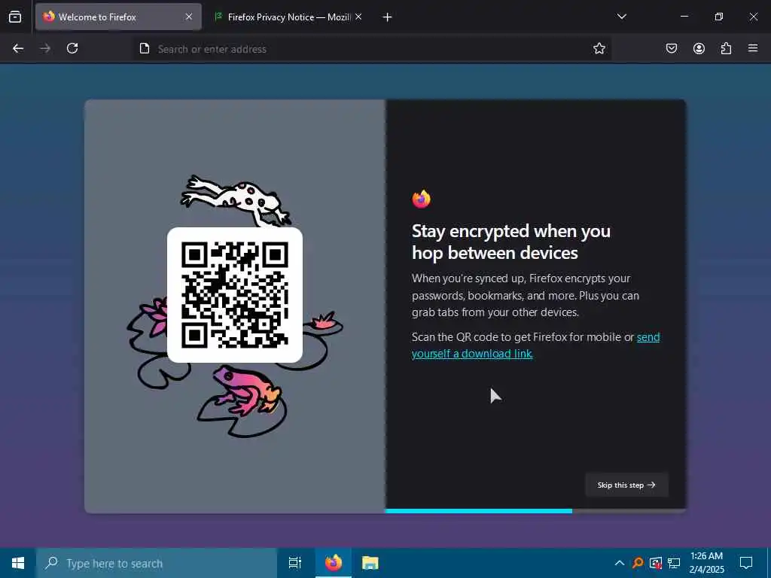Image resolution: width=771 pixels, height=578 pixels.
Task: Switch to Welcome to Firefox tab
Action: coord(118,17)
